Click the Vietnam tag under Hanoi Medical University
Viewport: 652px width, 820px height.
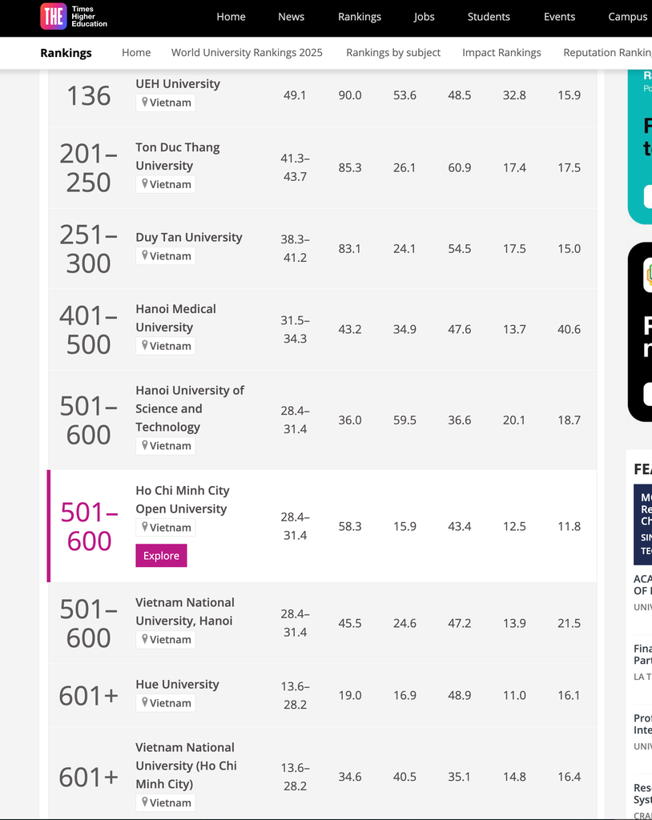[x=165, y=346]
